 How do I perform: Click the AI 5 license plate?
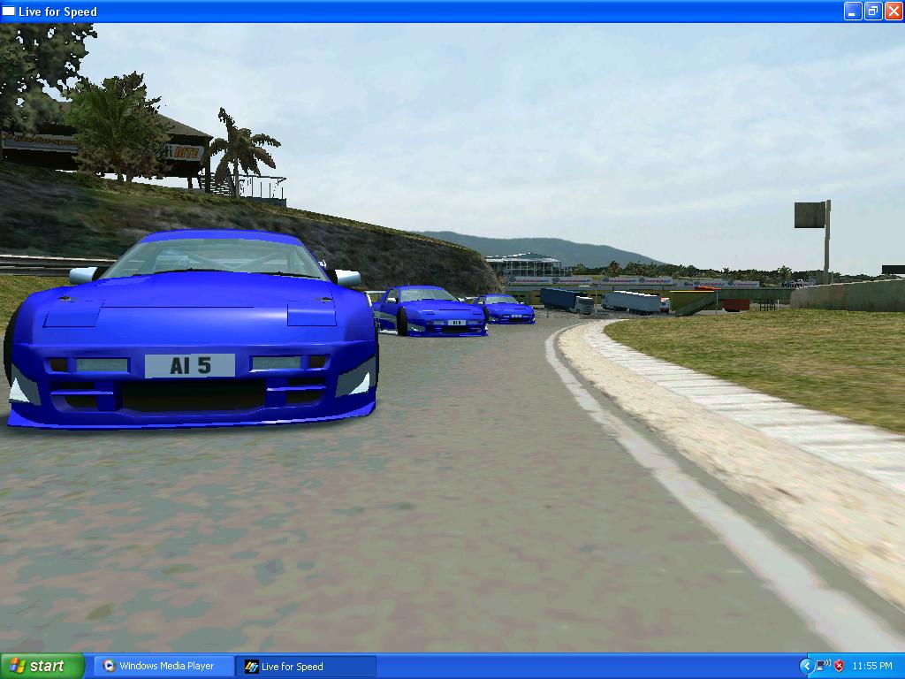190,365
